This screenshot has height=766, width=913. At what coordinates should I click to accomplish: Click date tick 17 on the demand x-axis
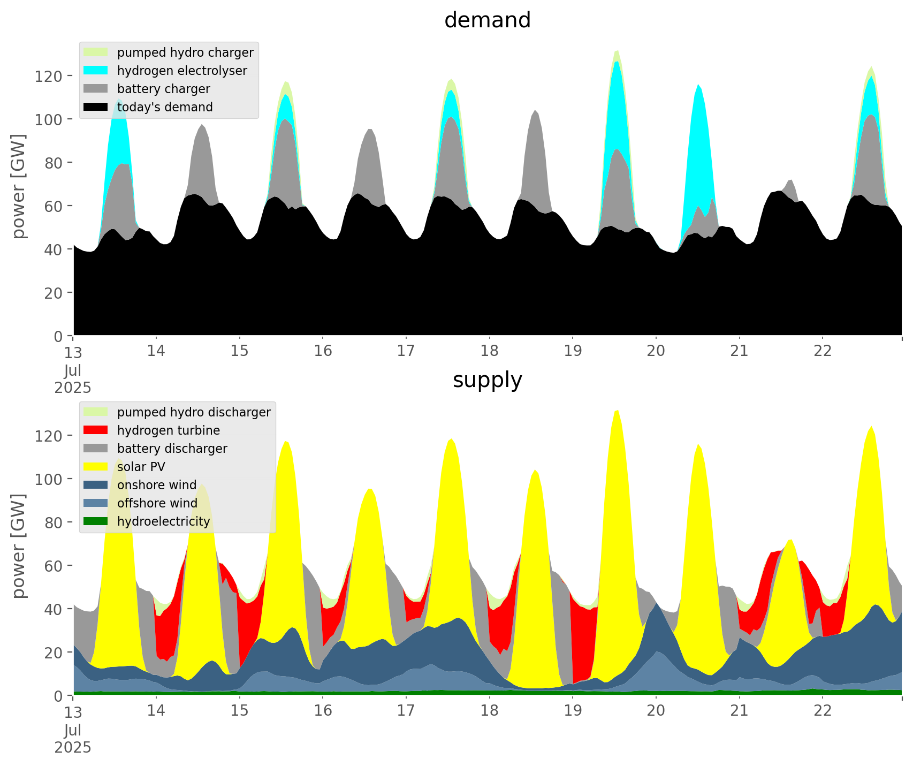point(406,351)
